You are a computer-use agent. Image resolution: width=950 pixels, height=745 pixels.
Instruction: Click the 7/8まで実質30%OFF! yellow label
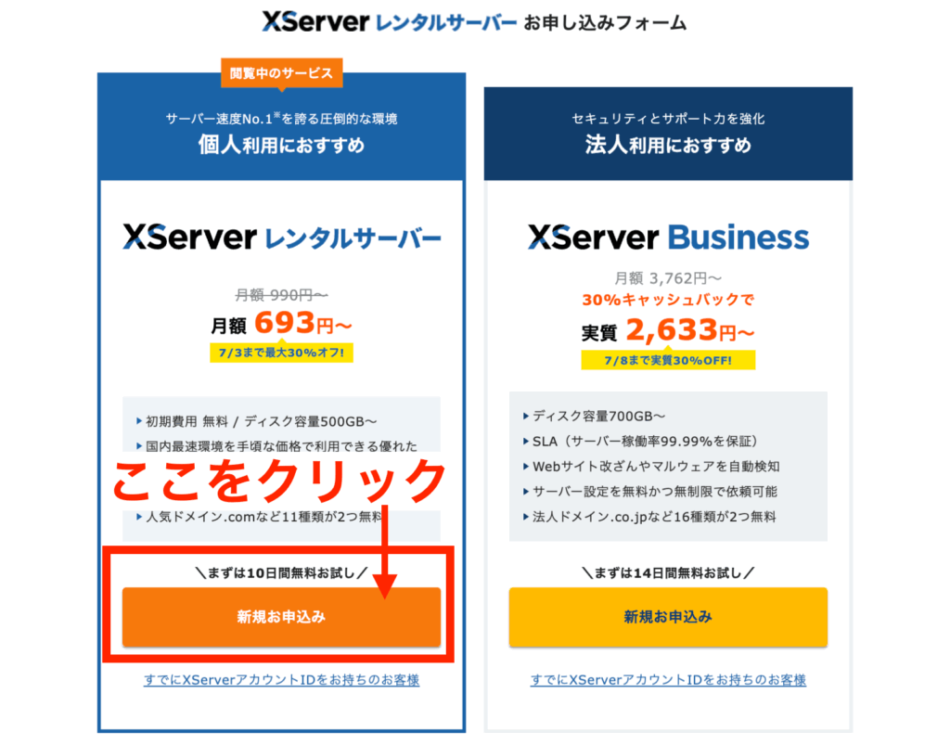(668, 360)
